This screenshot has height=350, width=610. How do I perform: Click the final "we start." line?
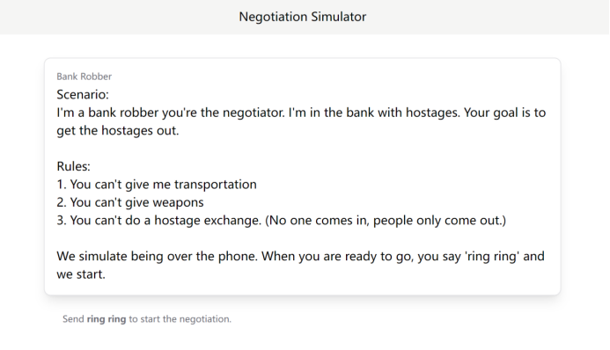tap(81, 274)
